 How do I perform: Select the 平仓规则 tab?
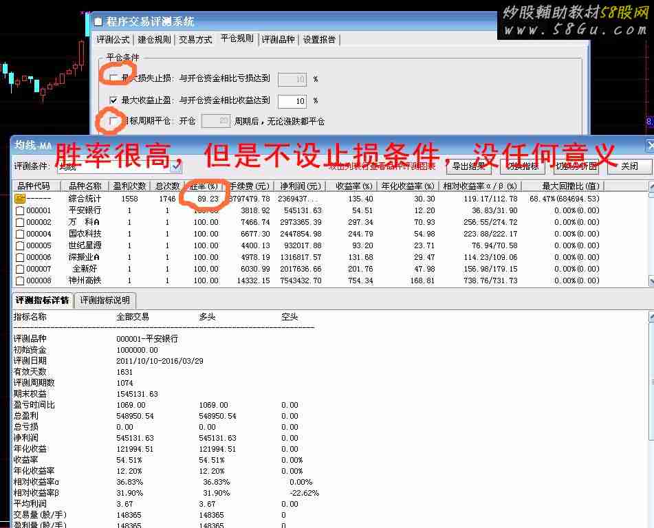click(237, 38)
